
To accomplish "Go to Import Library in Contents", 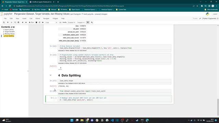I will [9, 30].
